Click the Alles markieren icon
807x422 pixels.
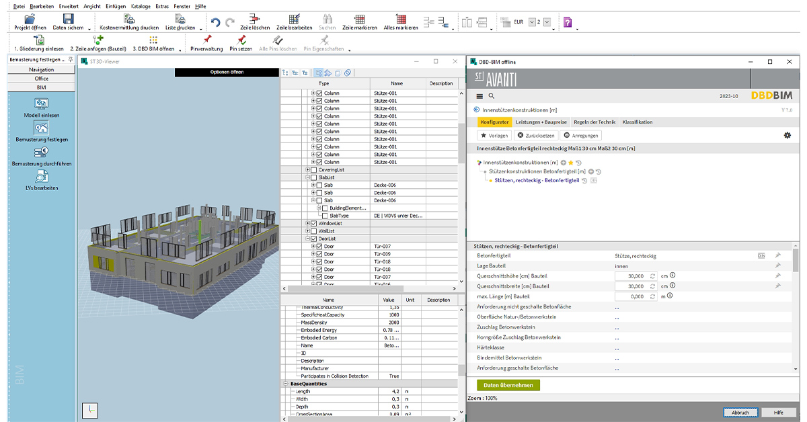[x=401, y=18]
